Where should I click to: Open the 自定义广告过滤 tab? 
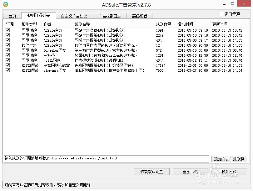click(x=74, y=16)
